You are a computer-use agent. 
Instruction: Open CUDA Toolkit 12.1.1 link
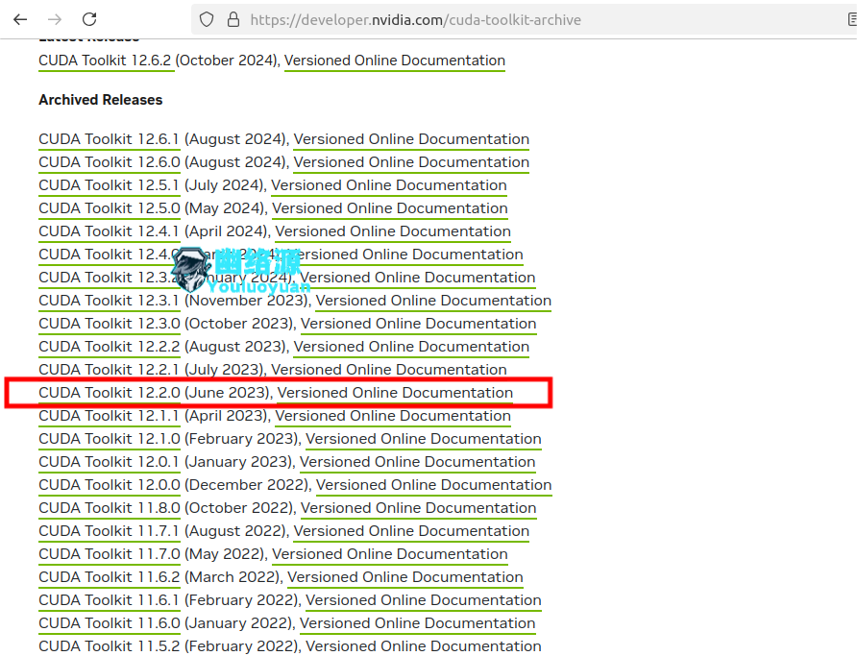click(x=109, y=416)
